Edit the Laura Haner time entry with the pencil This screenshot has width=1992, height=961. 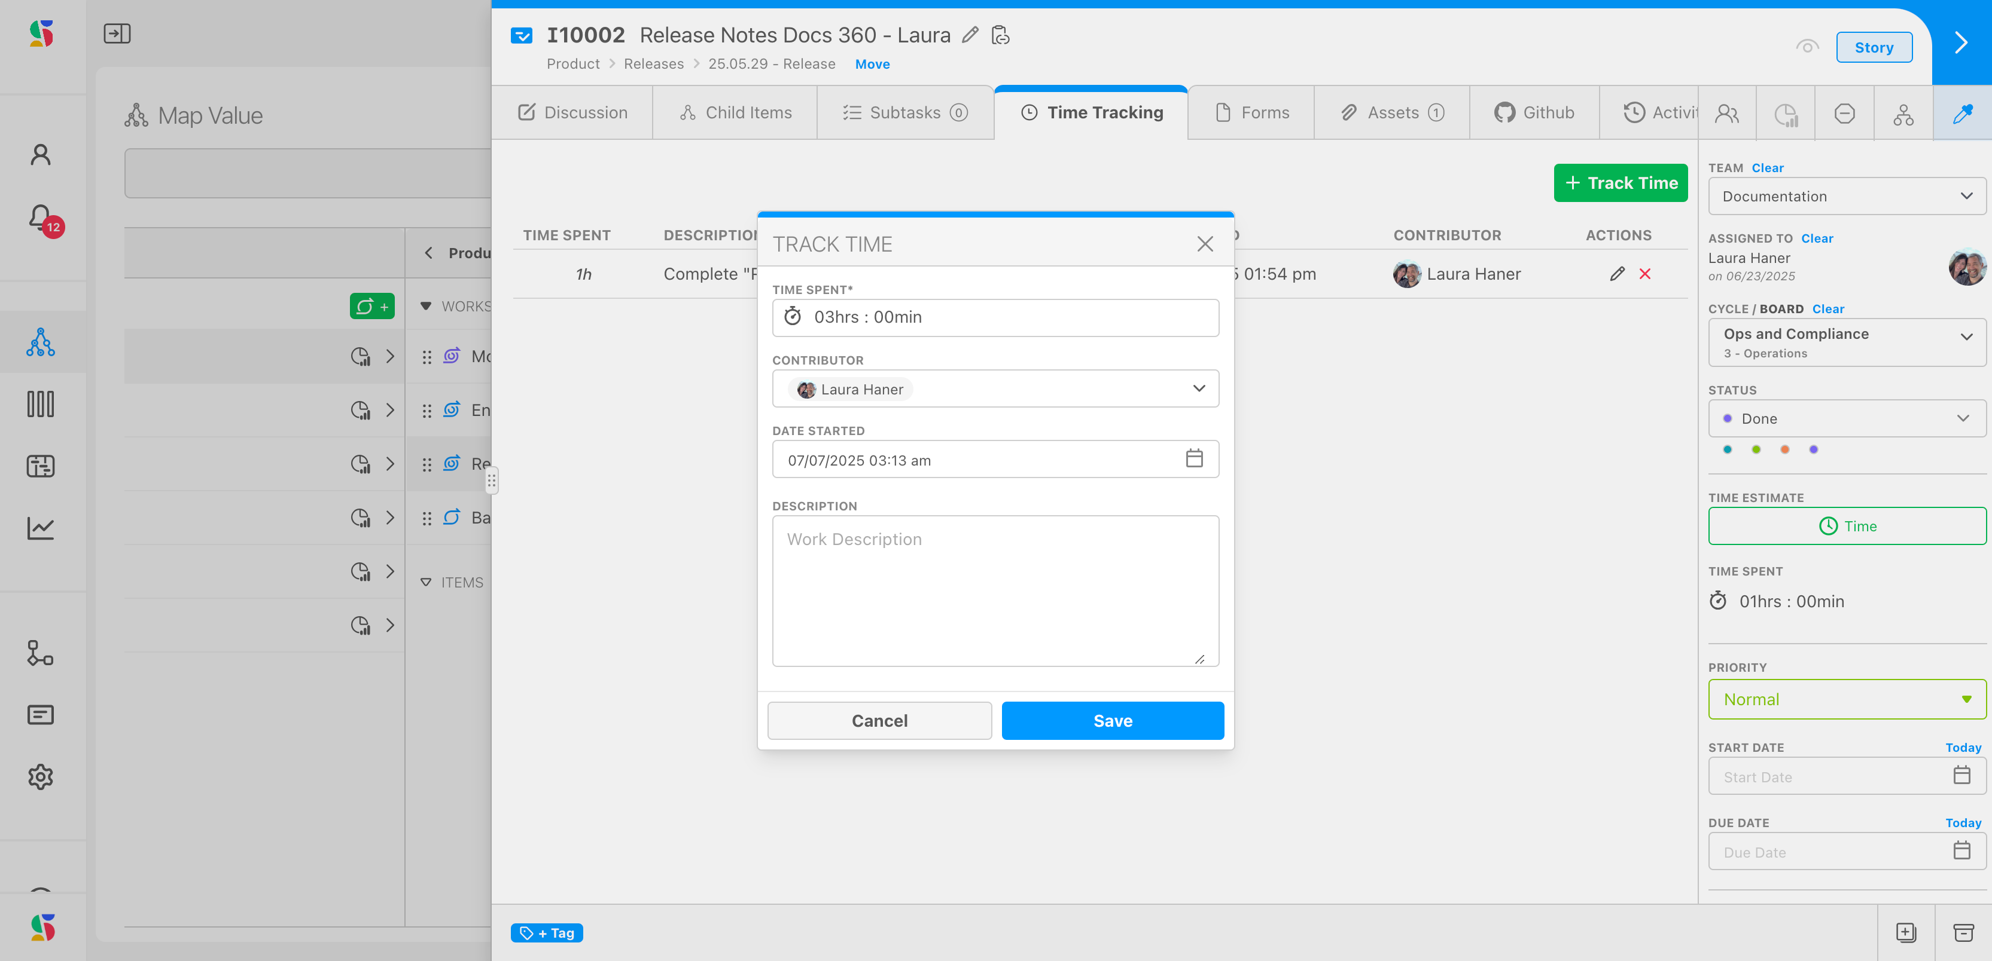coord(1617,274)
